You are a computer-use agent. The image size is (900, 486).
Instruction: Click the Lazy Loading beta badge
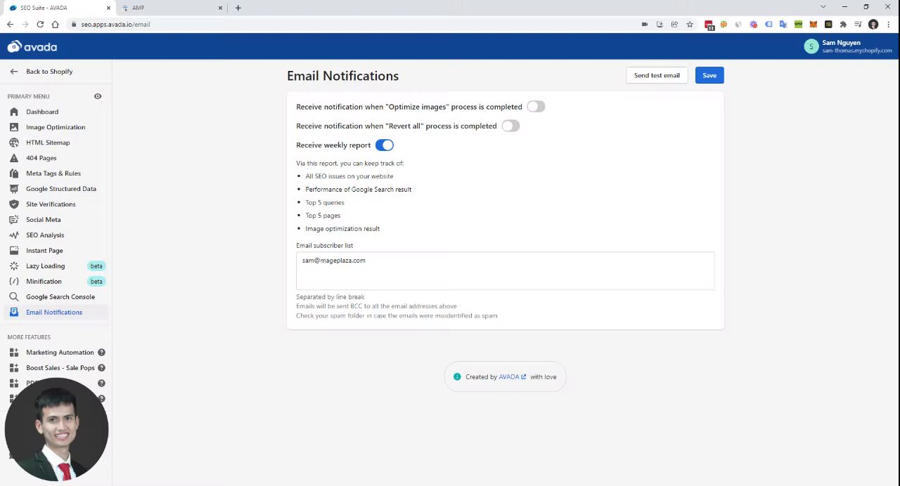[96, 266]
